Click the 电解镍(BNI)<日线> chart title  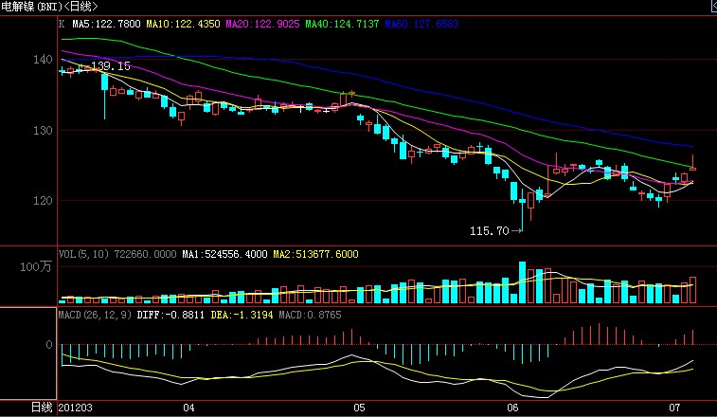point(49,7)
